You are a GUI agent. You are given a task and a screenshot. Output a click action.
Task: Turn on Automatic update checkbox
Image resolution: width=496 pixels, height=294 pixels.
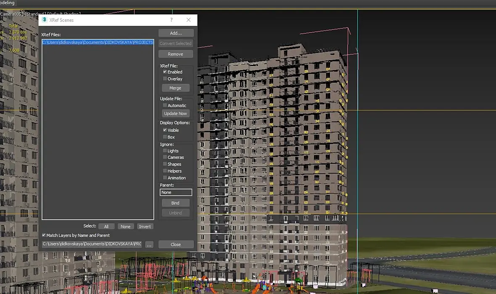[165, 105]
